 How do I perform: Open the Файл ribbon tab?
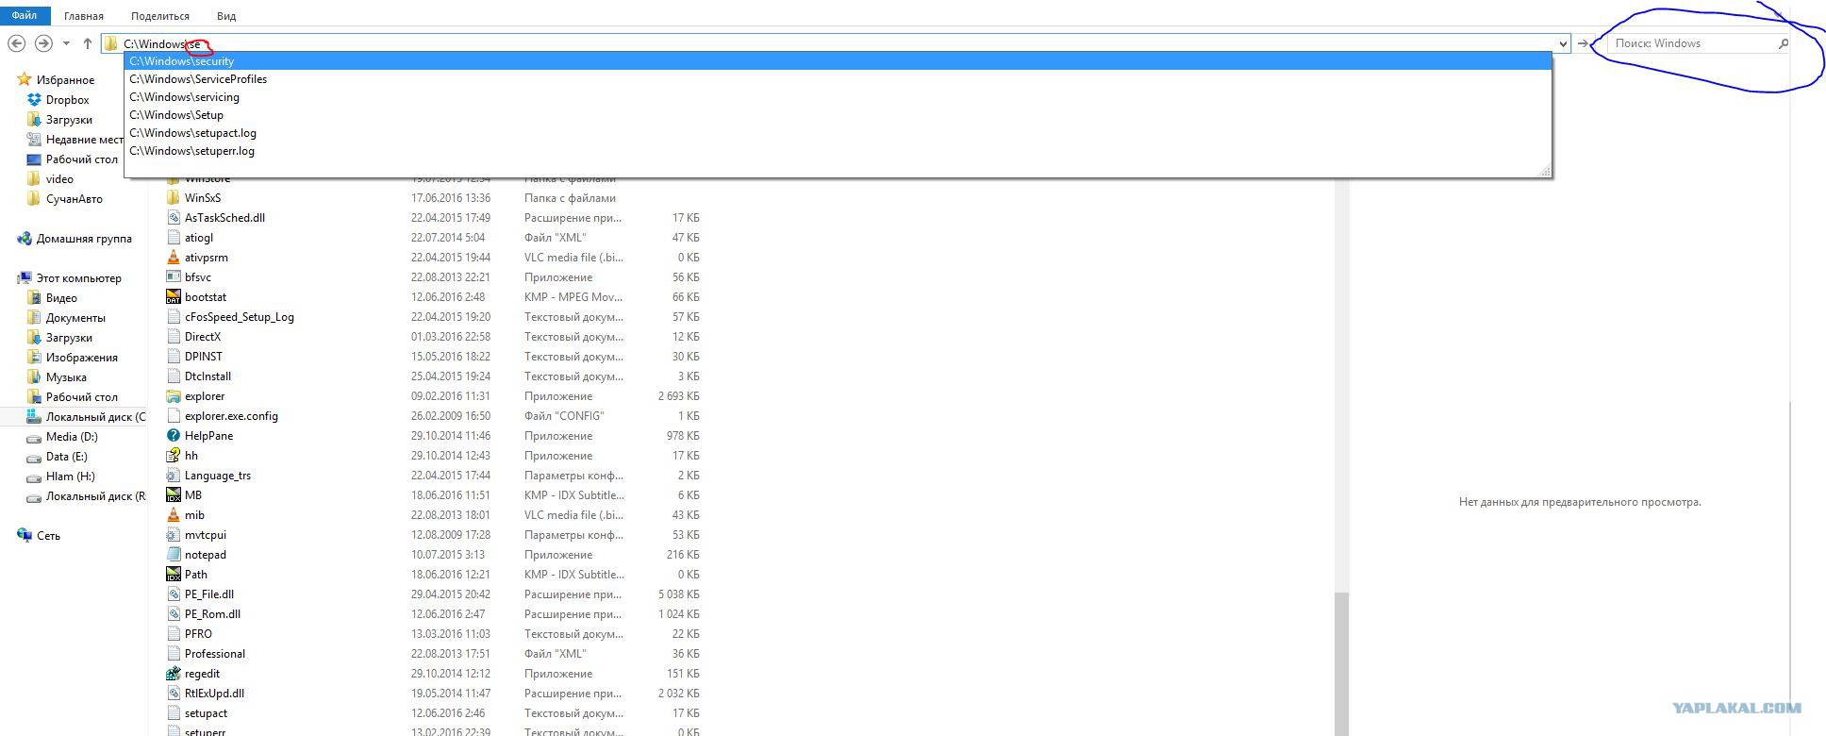point(25,15)
